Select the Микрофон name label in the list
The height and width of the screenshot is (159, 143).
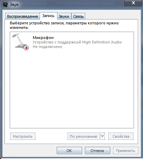(x=43, y=38)
